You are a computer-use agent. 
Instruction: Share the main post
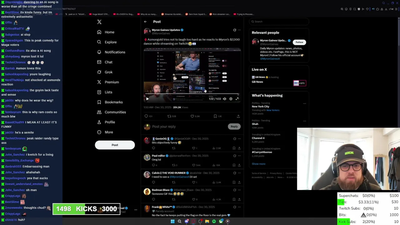238,116
